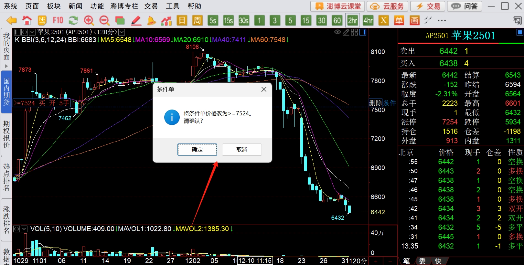Click the 删除 link on condition line

376,103
